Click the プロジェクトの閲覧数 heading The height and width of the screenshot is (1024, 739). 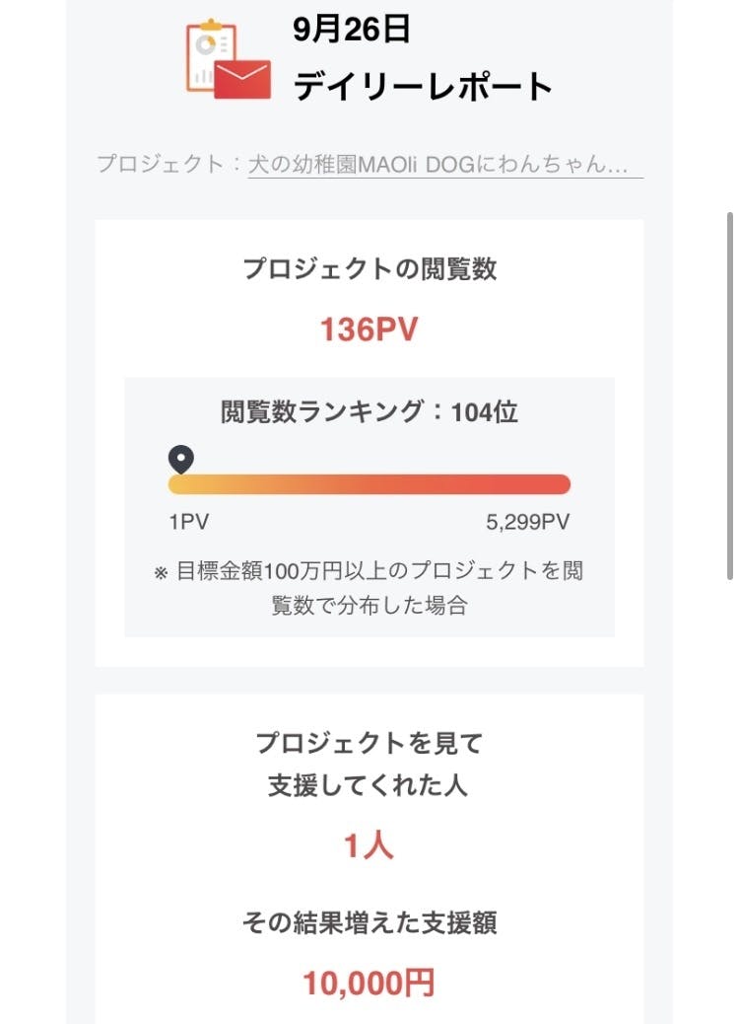click(369, 269)
